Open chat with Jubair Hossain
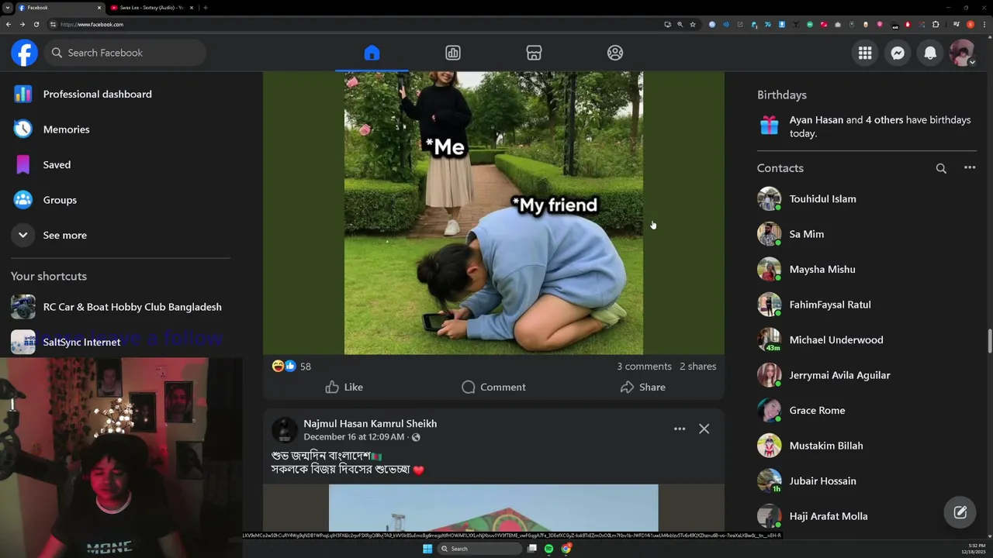Screen dimensions: 993x558 pos(867,481)
